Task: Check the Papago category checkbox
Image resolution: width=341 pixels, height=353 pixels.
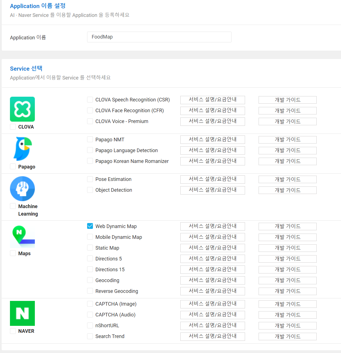Action: [x=13, y=166]
